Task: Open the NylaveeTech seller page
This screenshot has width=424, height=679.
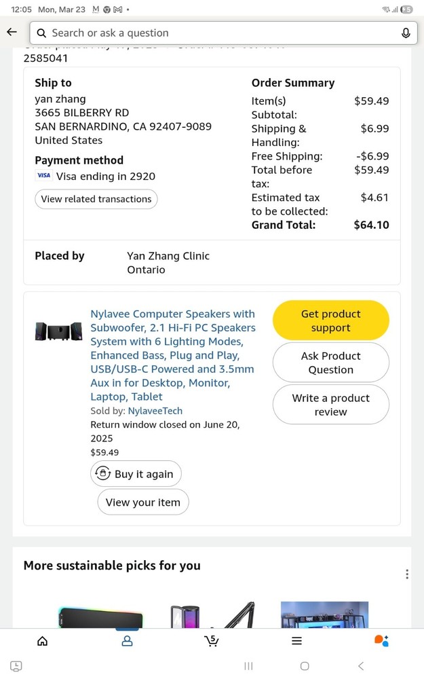Action: point(155,411)
